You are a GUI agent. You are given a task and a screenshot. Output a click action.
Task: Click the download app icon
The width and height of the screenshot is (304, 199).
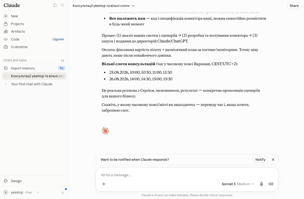[63, 192]
